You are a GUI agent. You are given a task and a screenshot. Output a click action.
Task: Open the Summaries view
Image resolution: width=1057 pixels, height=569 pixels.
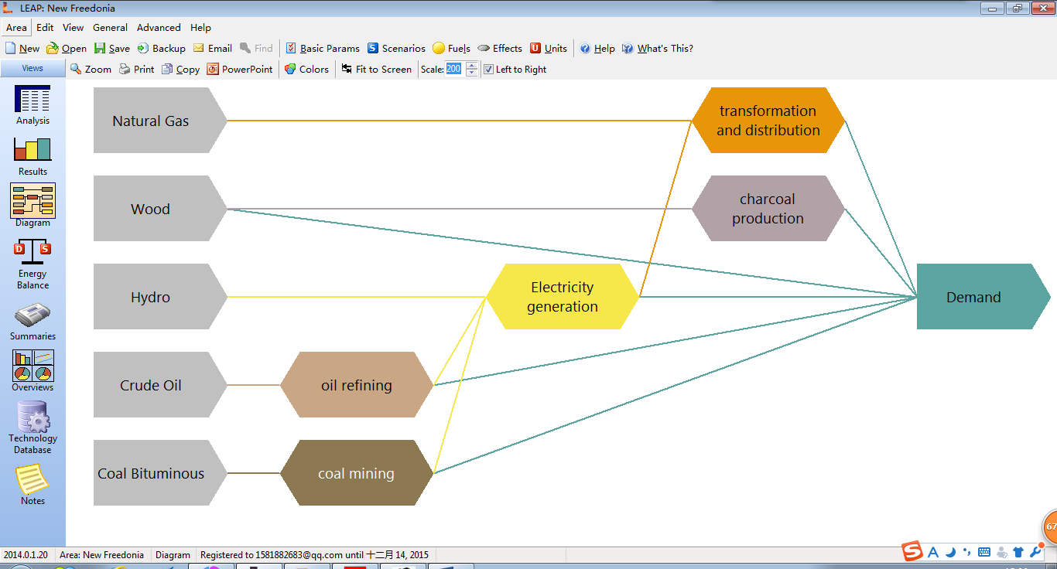32,322
